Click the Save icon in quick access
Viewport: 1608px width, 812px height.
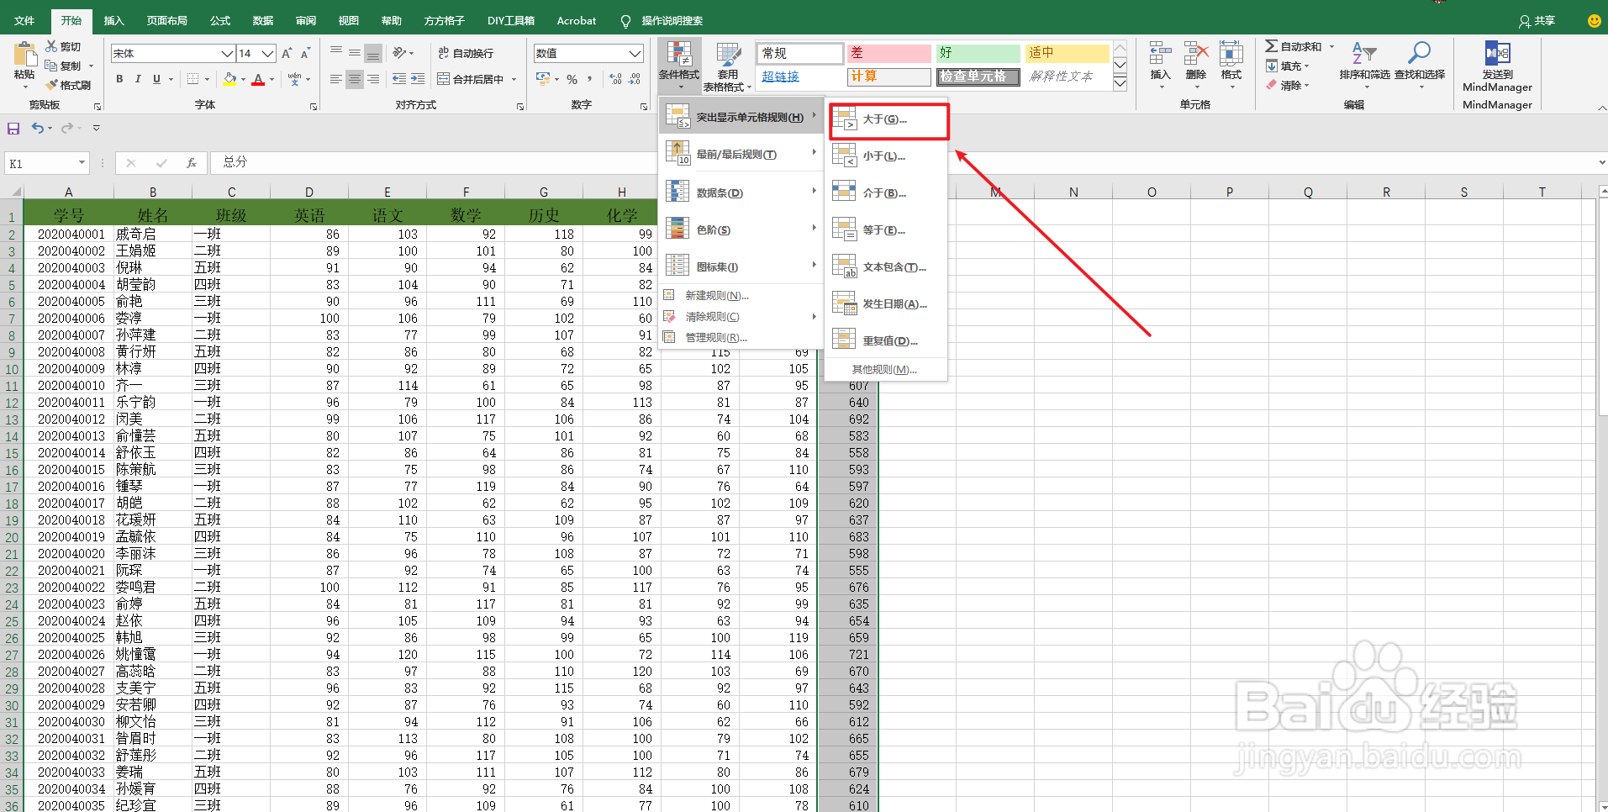(x=13, y=129)
